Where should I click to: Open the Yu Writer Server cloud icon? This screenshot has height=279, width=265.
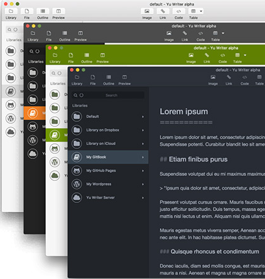point(77,197)
